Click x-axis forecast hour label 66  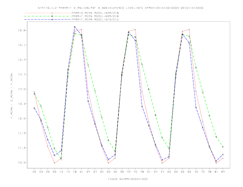coord(183,172)
